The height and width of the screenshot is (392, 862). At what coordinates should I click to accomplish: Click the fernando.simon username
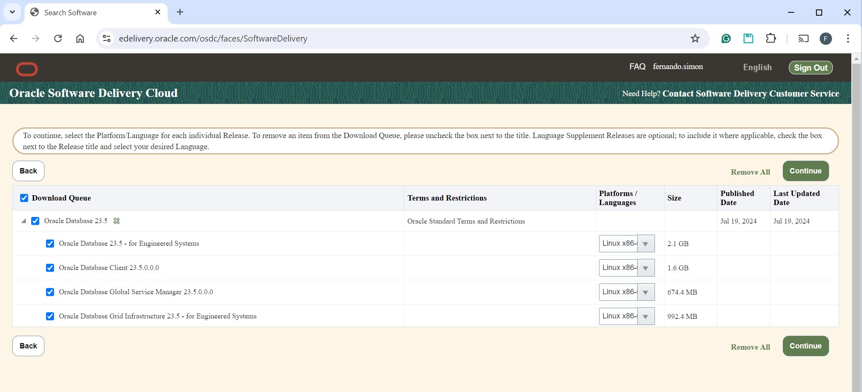click(678, 67)
